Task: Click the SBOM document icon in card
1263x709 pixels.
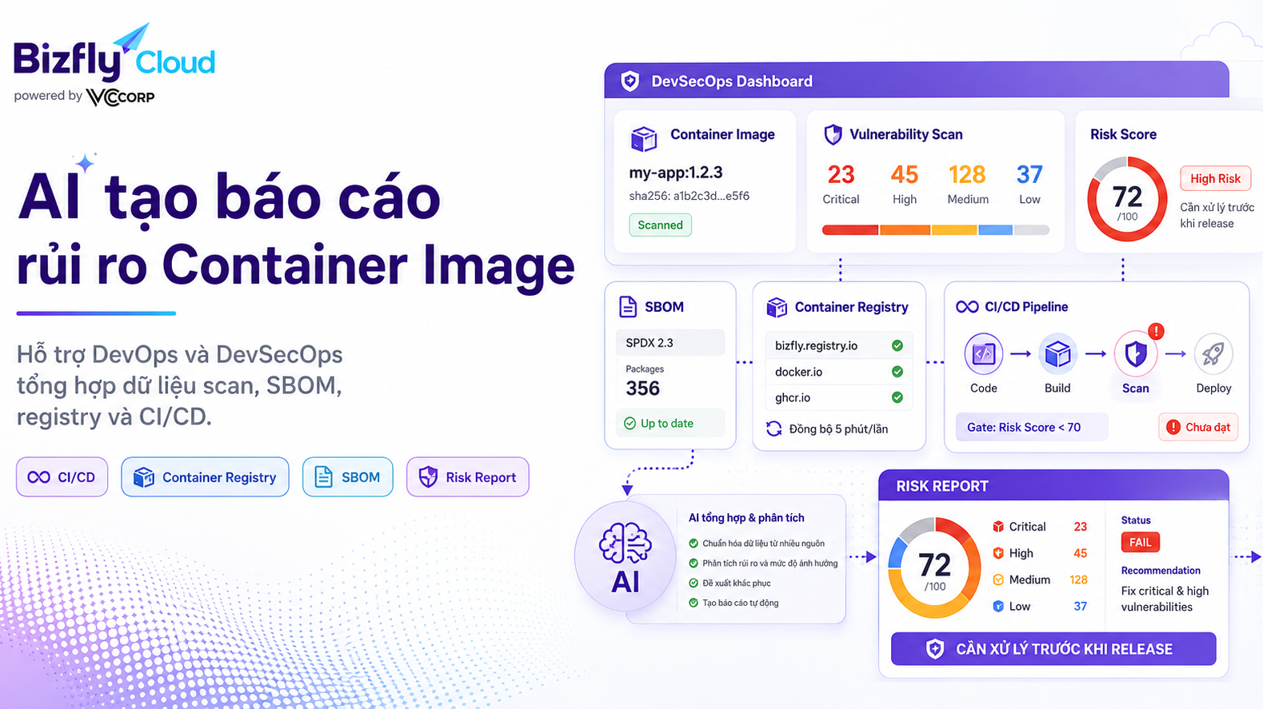Action: click(629, 307)
